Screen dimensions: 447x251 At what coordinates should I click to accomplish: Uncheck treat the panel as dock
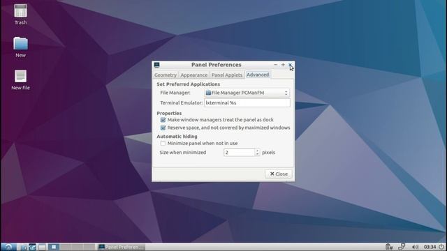point(163,120)
